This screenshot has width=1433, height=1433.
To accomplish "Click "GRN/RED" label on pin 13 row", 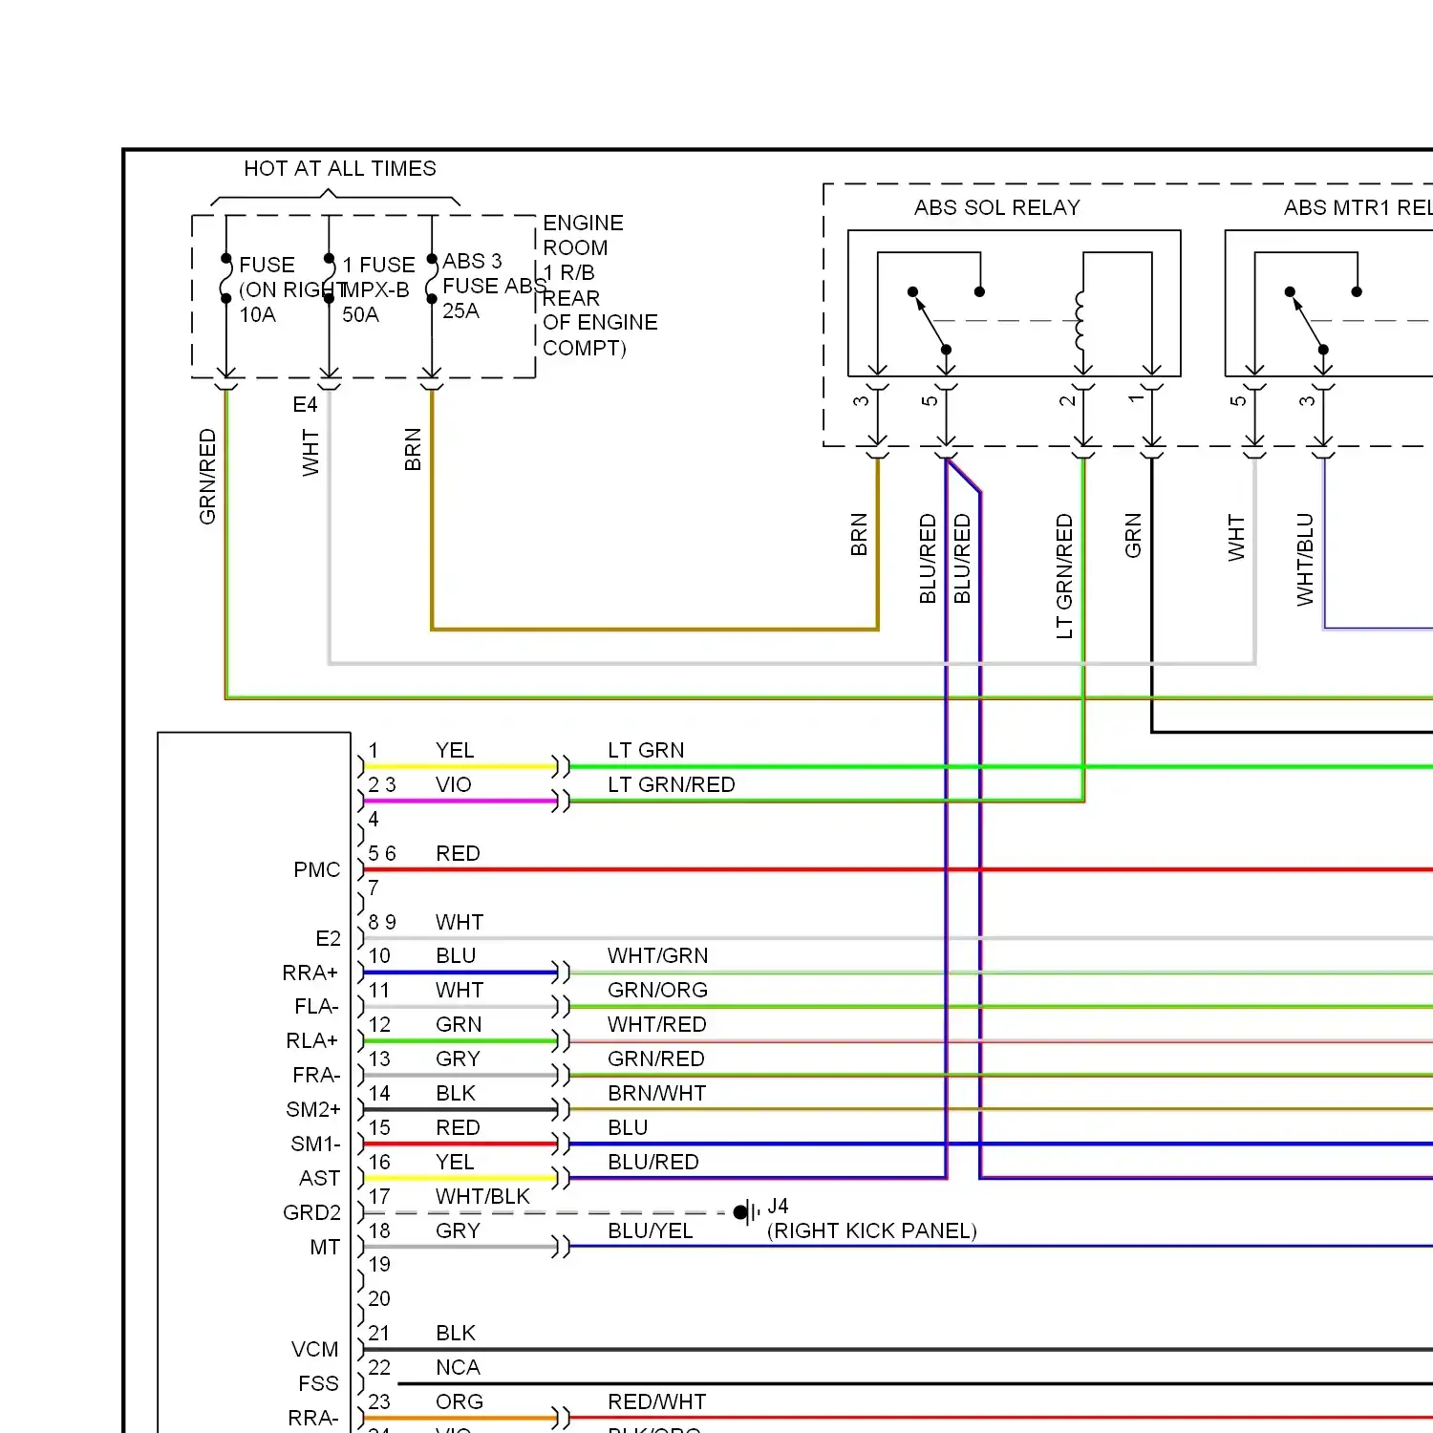I will click(656, 1059).
